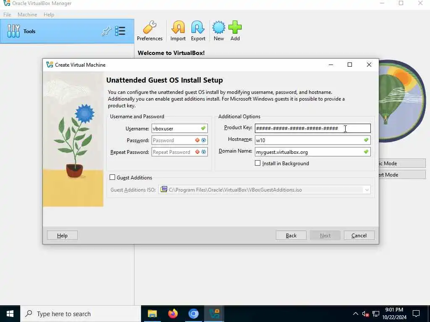The width and height of the screenshot is (430, 322).
Task: Click the green check in Username field
Action: (x=203, y=128)
